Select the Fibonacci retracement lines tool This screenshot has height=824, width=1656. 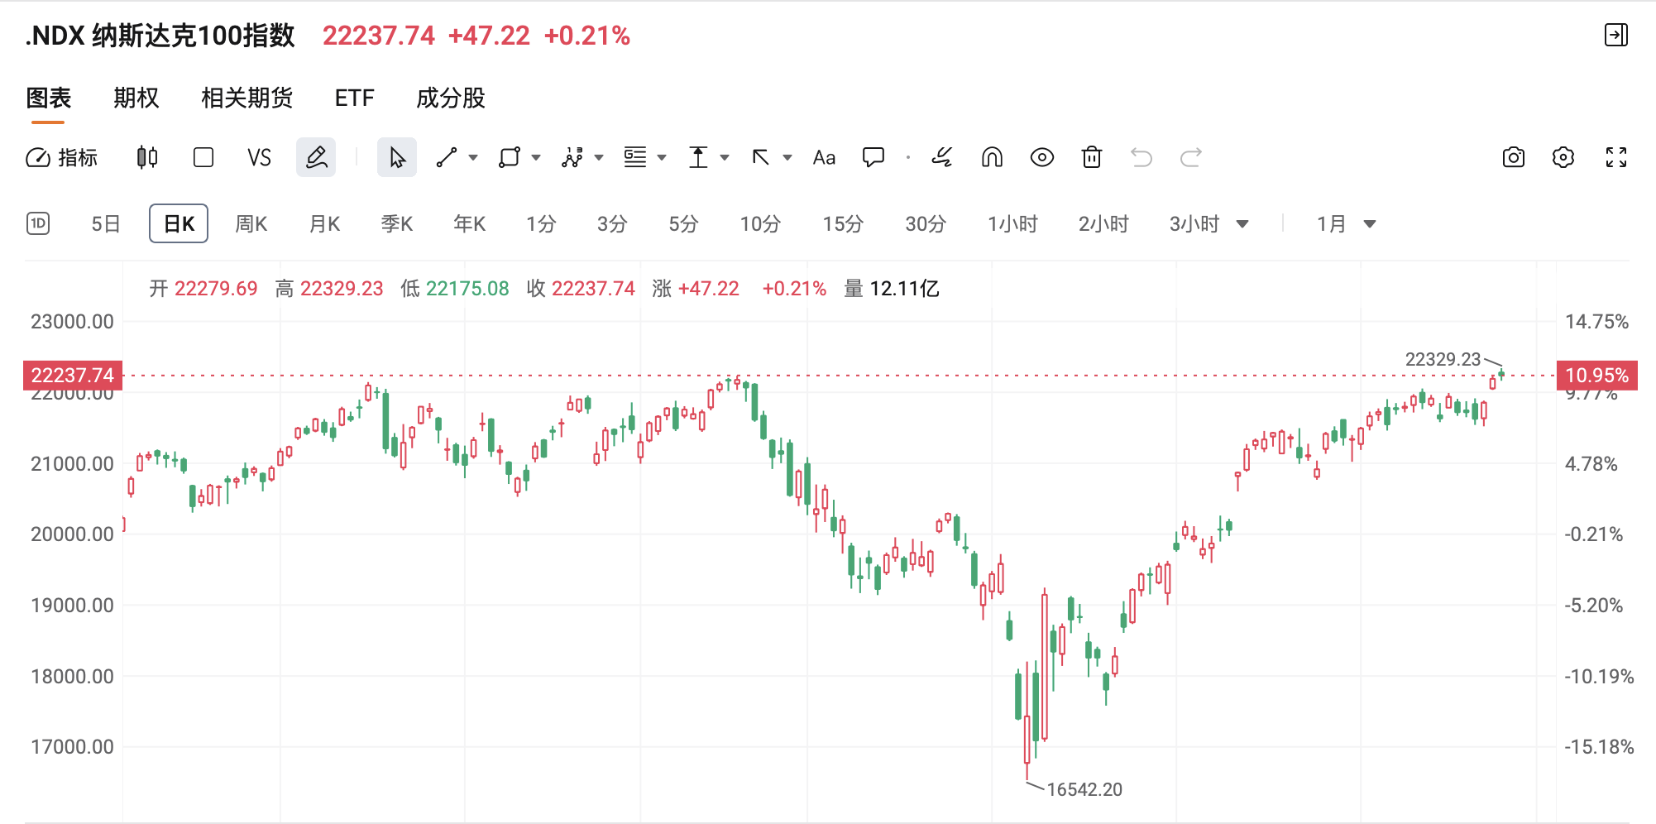[x=635, y=157]
